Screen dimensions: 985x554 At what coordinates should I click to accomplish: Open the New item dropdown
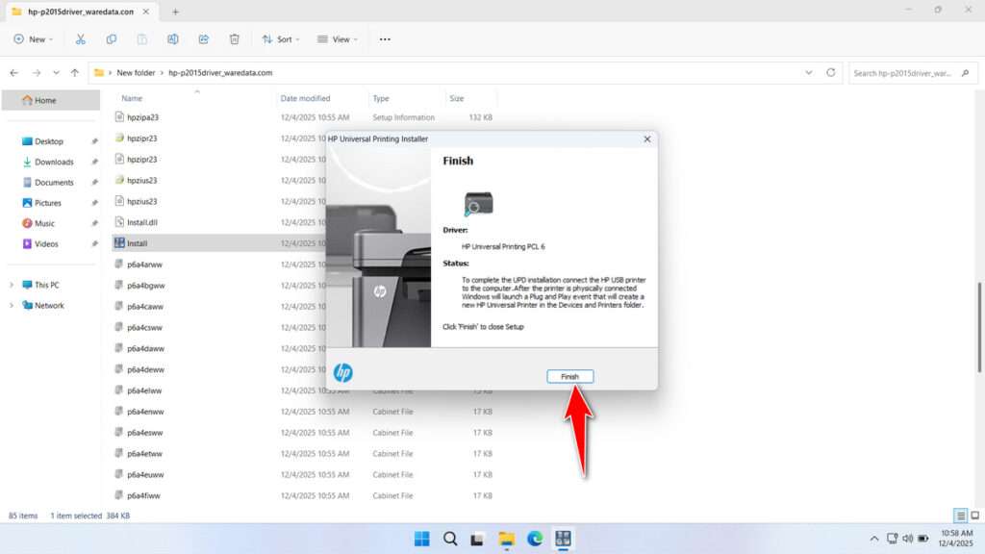point(34,38)
